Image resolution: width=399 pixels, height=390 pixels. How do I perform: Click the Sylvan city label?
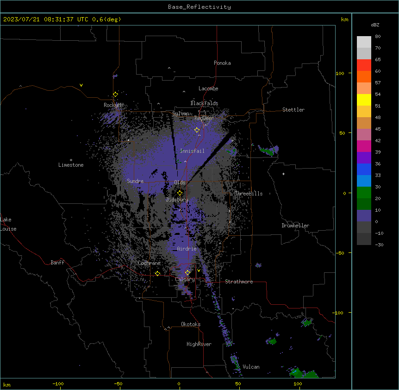(x=181, y=113)
